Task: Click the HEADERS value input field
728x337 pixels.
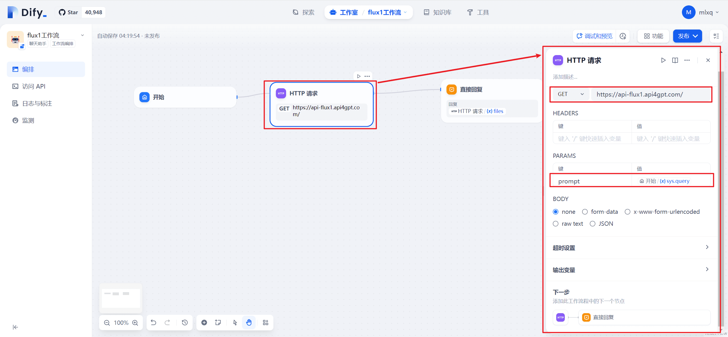Action: (671, 139)
